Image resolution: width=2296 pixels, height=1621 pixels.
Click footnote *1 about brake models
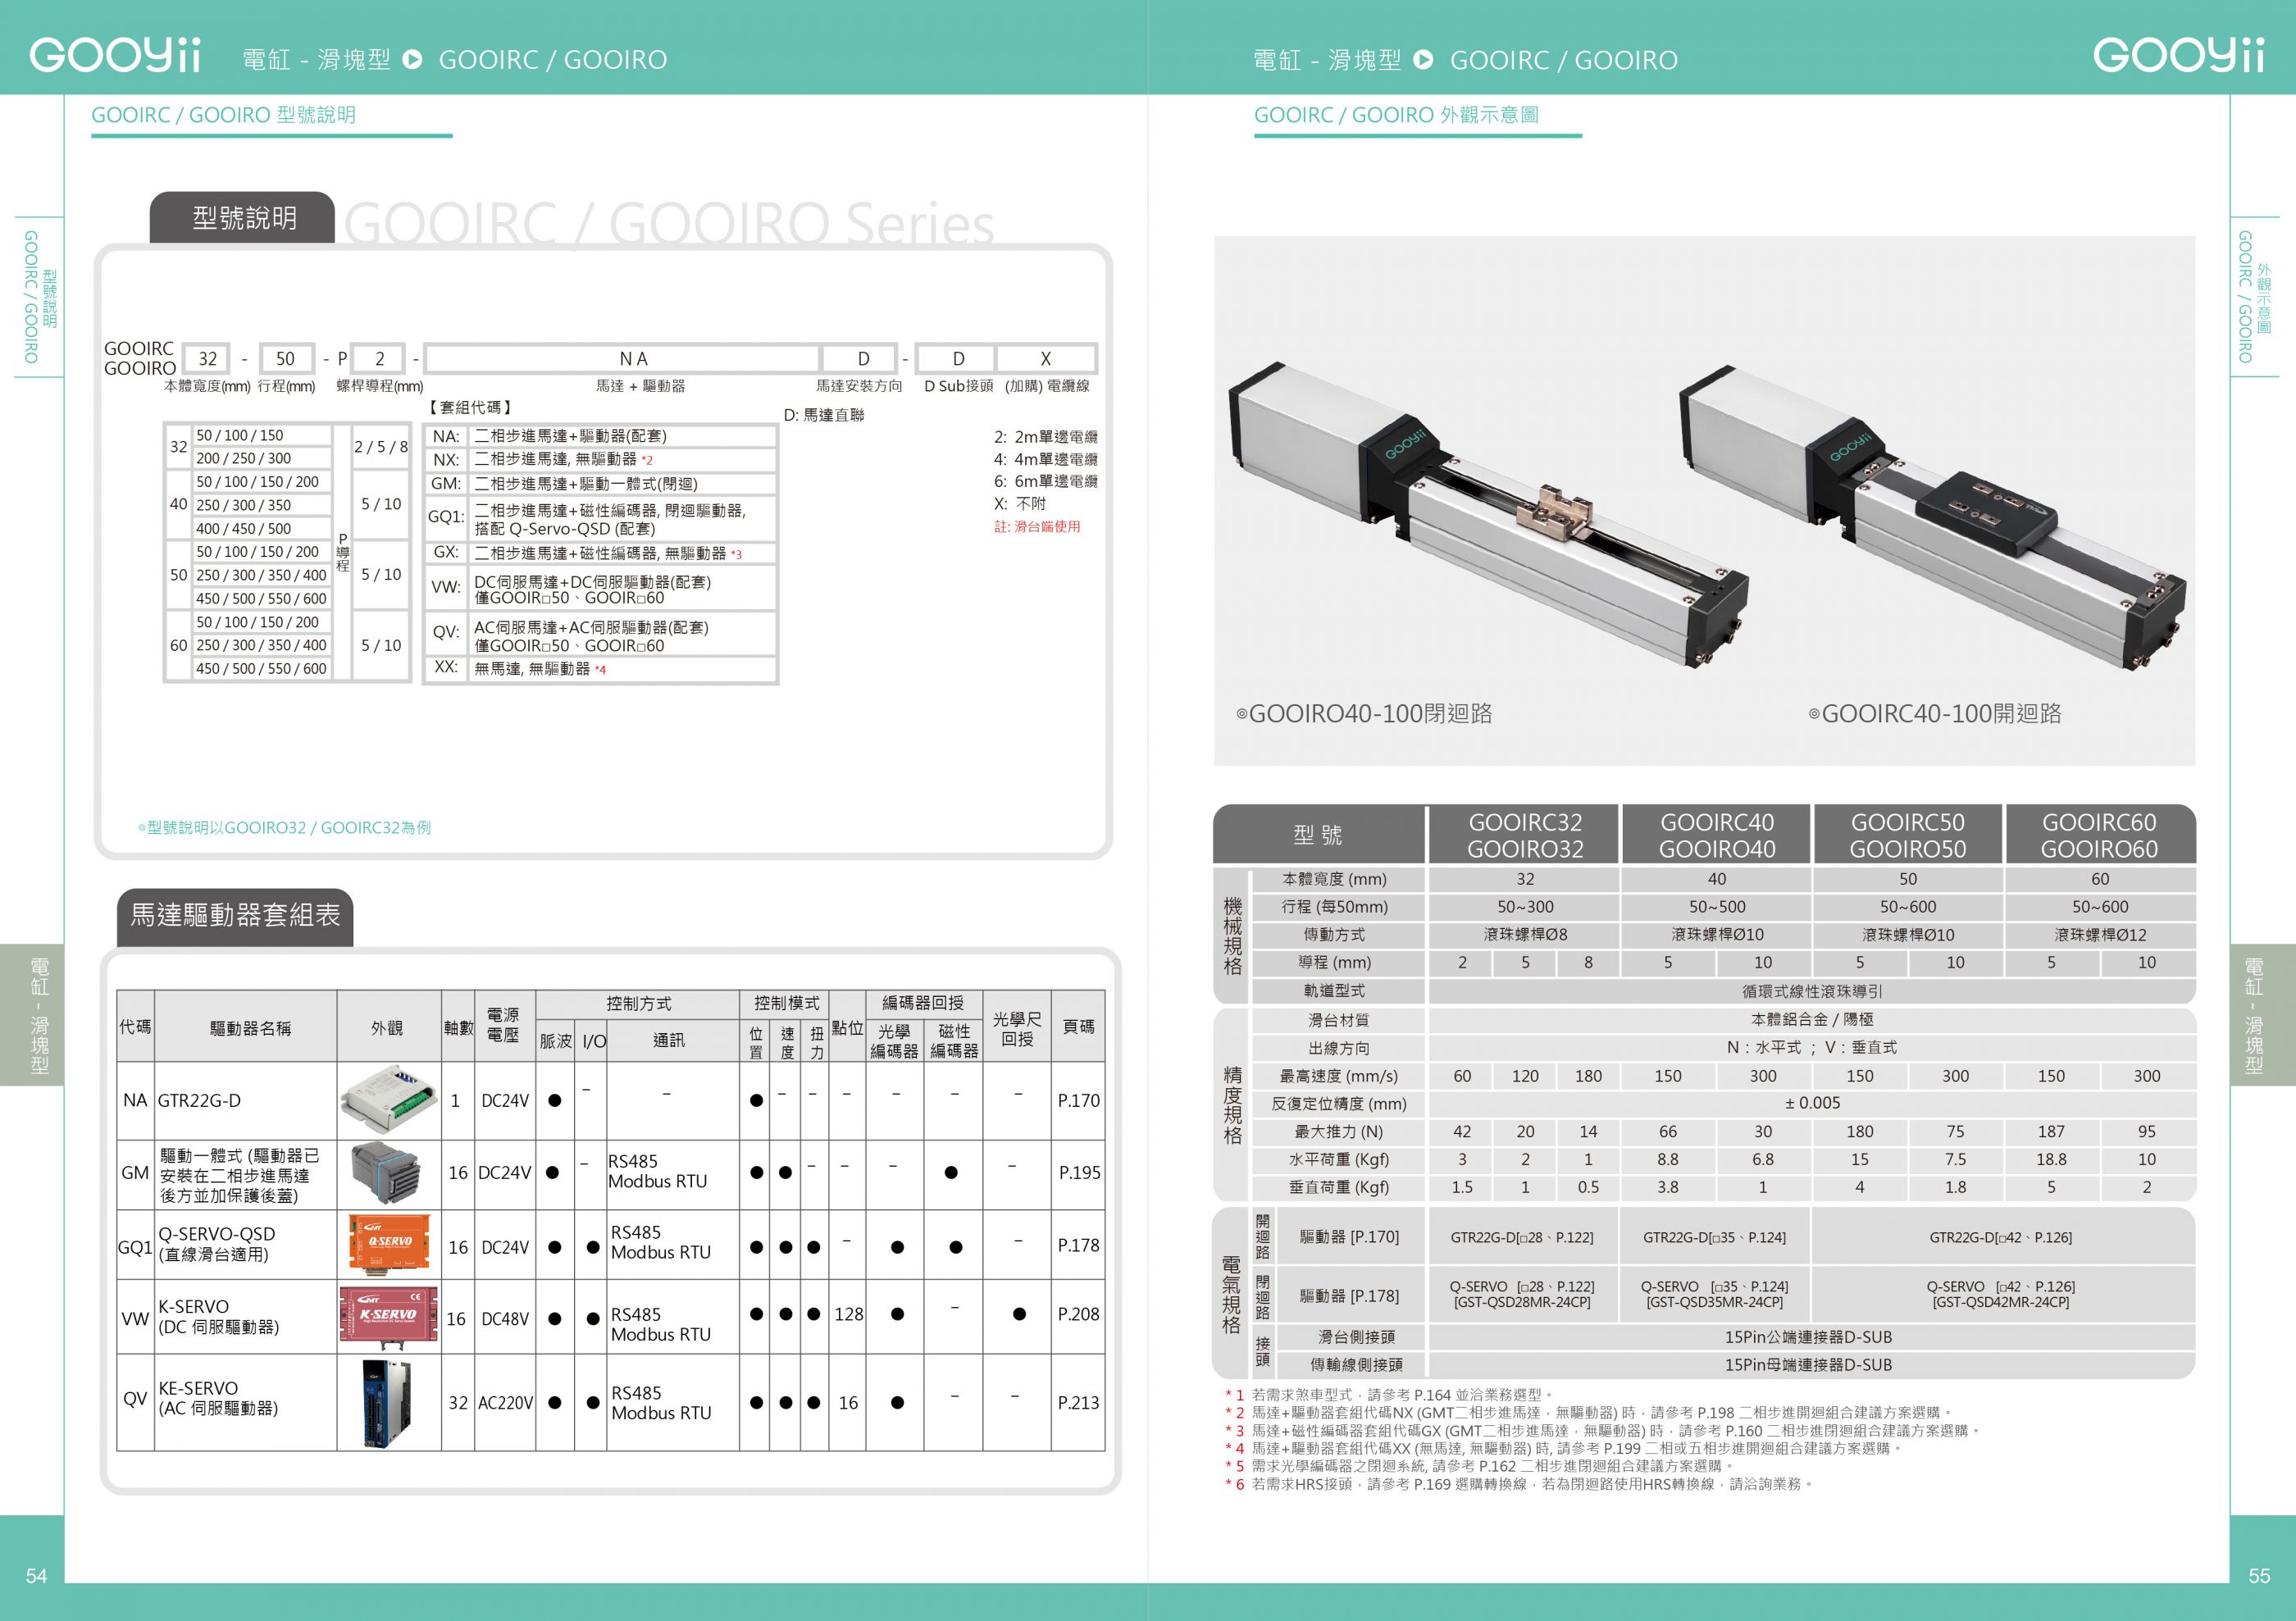[1390, 1394]
